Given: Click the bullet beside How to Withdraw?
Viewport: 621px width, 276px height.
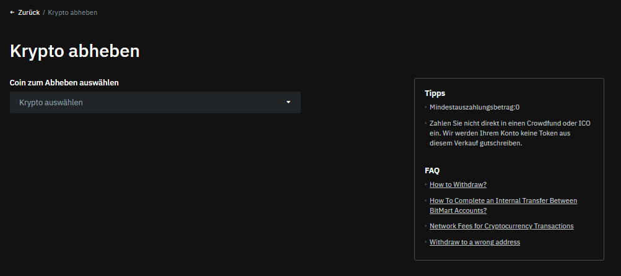Looking at the screenshot, I should (426, 184).
